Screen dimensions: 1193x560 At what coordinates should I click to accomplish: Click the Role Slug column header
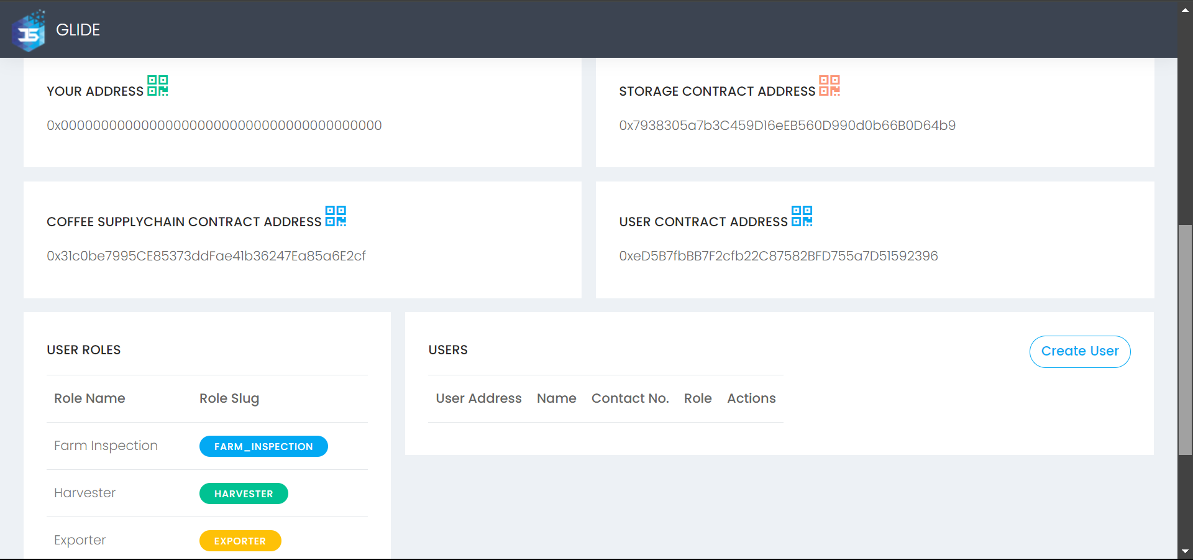point(229,398)
